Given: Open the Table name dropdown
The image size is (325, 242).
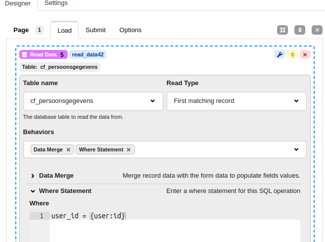Looking at the screenshot, I should coord(93,101).
